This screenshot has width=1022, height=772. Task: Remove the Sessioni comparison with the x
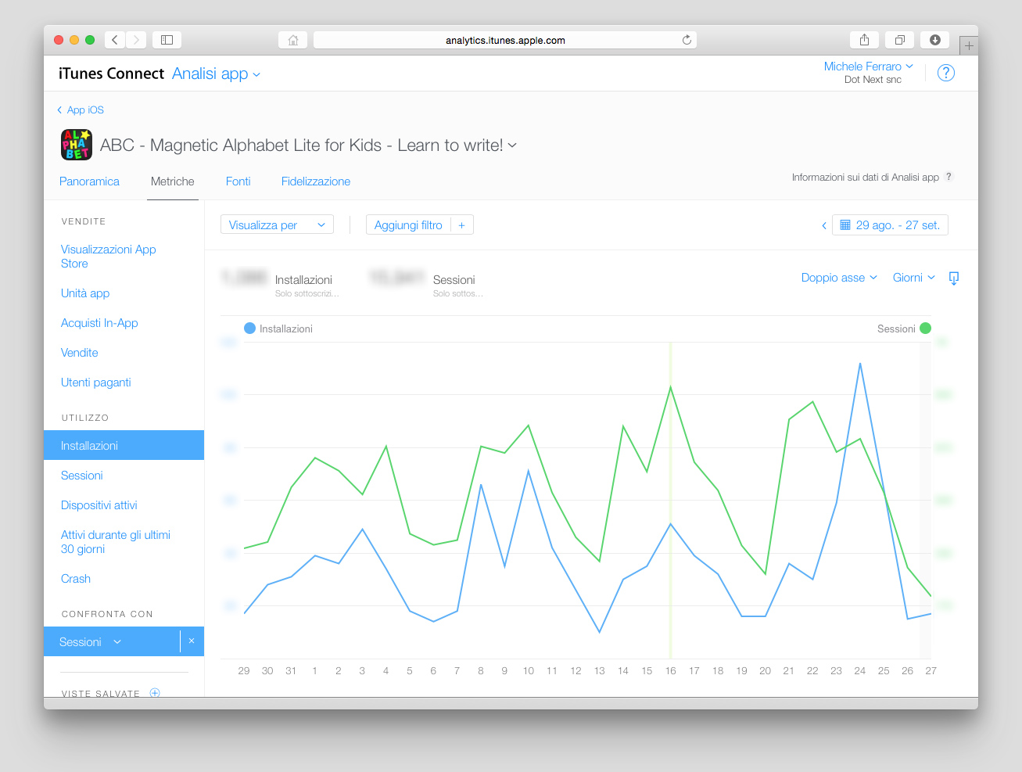point(192,641)
